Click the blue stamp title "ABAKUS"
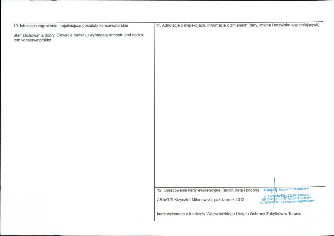The height and width of the screenshot is (236, 334). [269, 190]
